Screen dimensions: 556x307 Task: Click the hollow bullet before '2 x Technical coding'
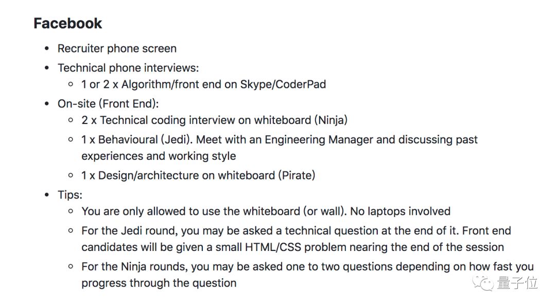pyautogui.click(x=71, y=121)
